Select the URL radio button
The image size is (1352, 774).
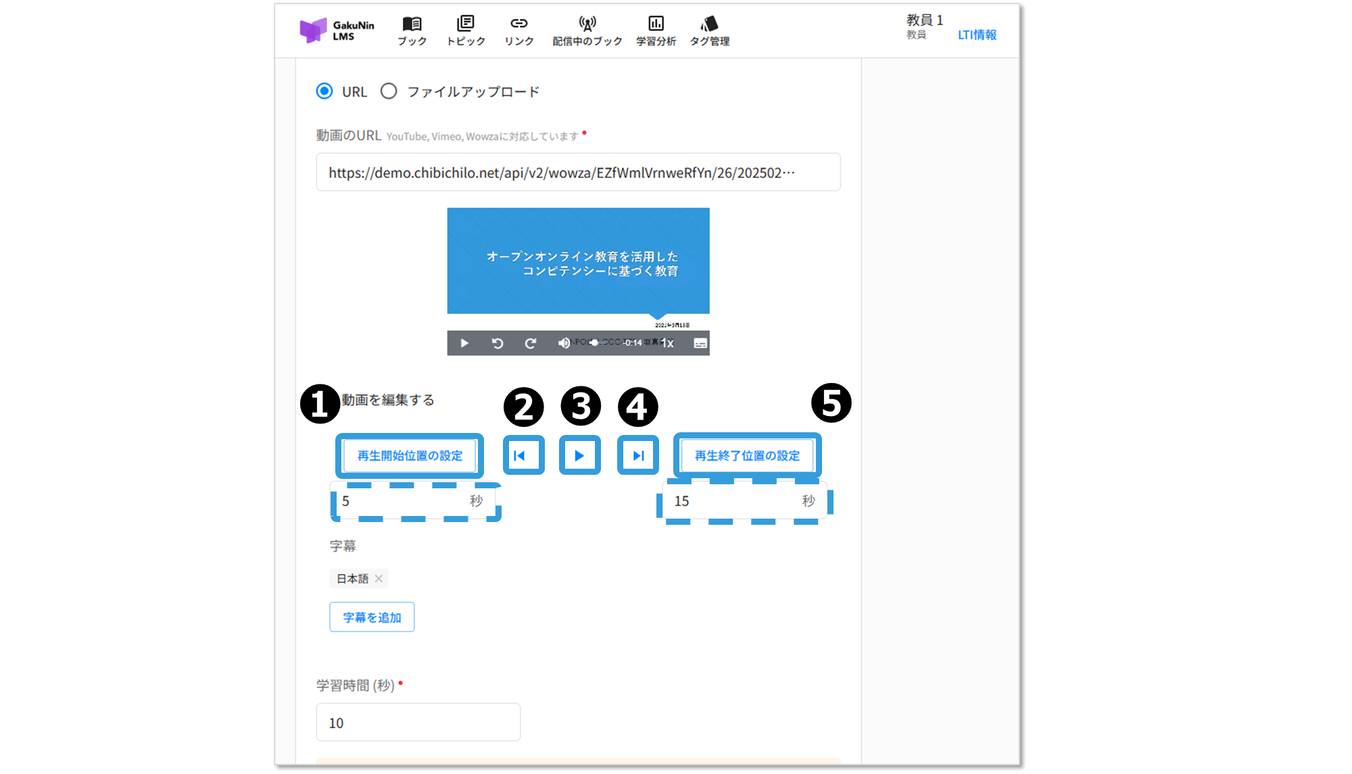pos(324,91)
